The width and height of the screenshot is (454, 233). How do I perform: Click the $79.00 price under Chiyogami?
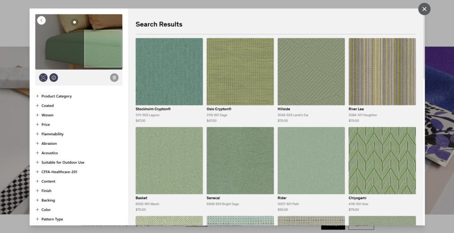click(354, 210)
